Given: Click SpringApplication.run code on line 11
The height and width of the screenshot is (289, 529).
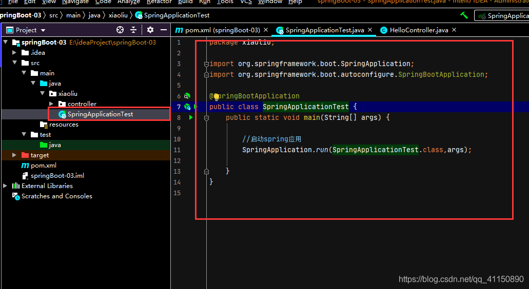Looking at the screenshot, I should point(285,150).
